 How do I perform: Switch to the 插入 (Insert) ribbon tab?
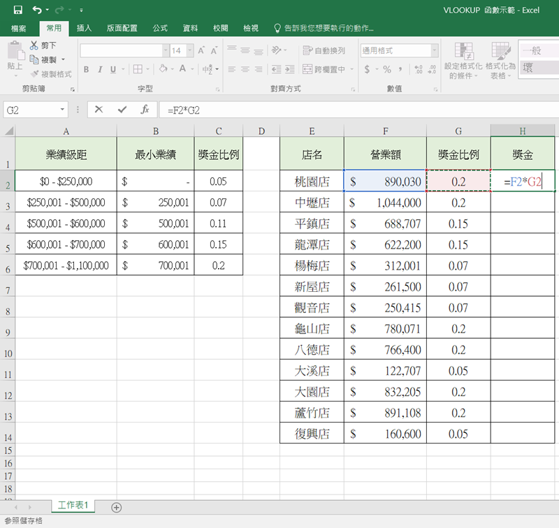(84, 29)
